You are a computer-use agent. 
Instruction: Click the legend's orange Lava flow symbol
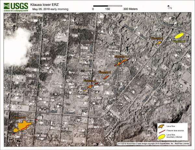click(161, 125)
